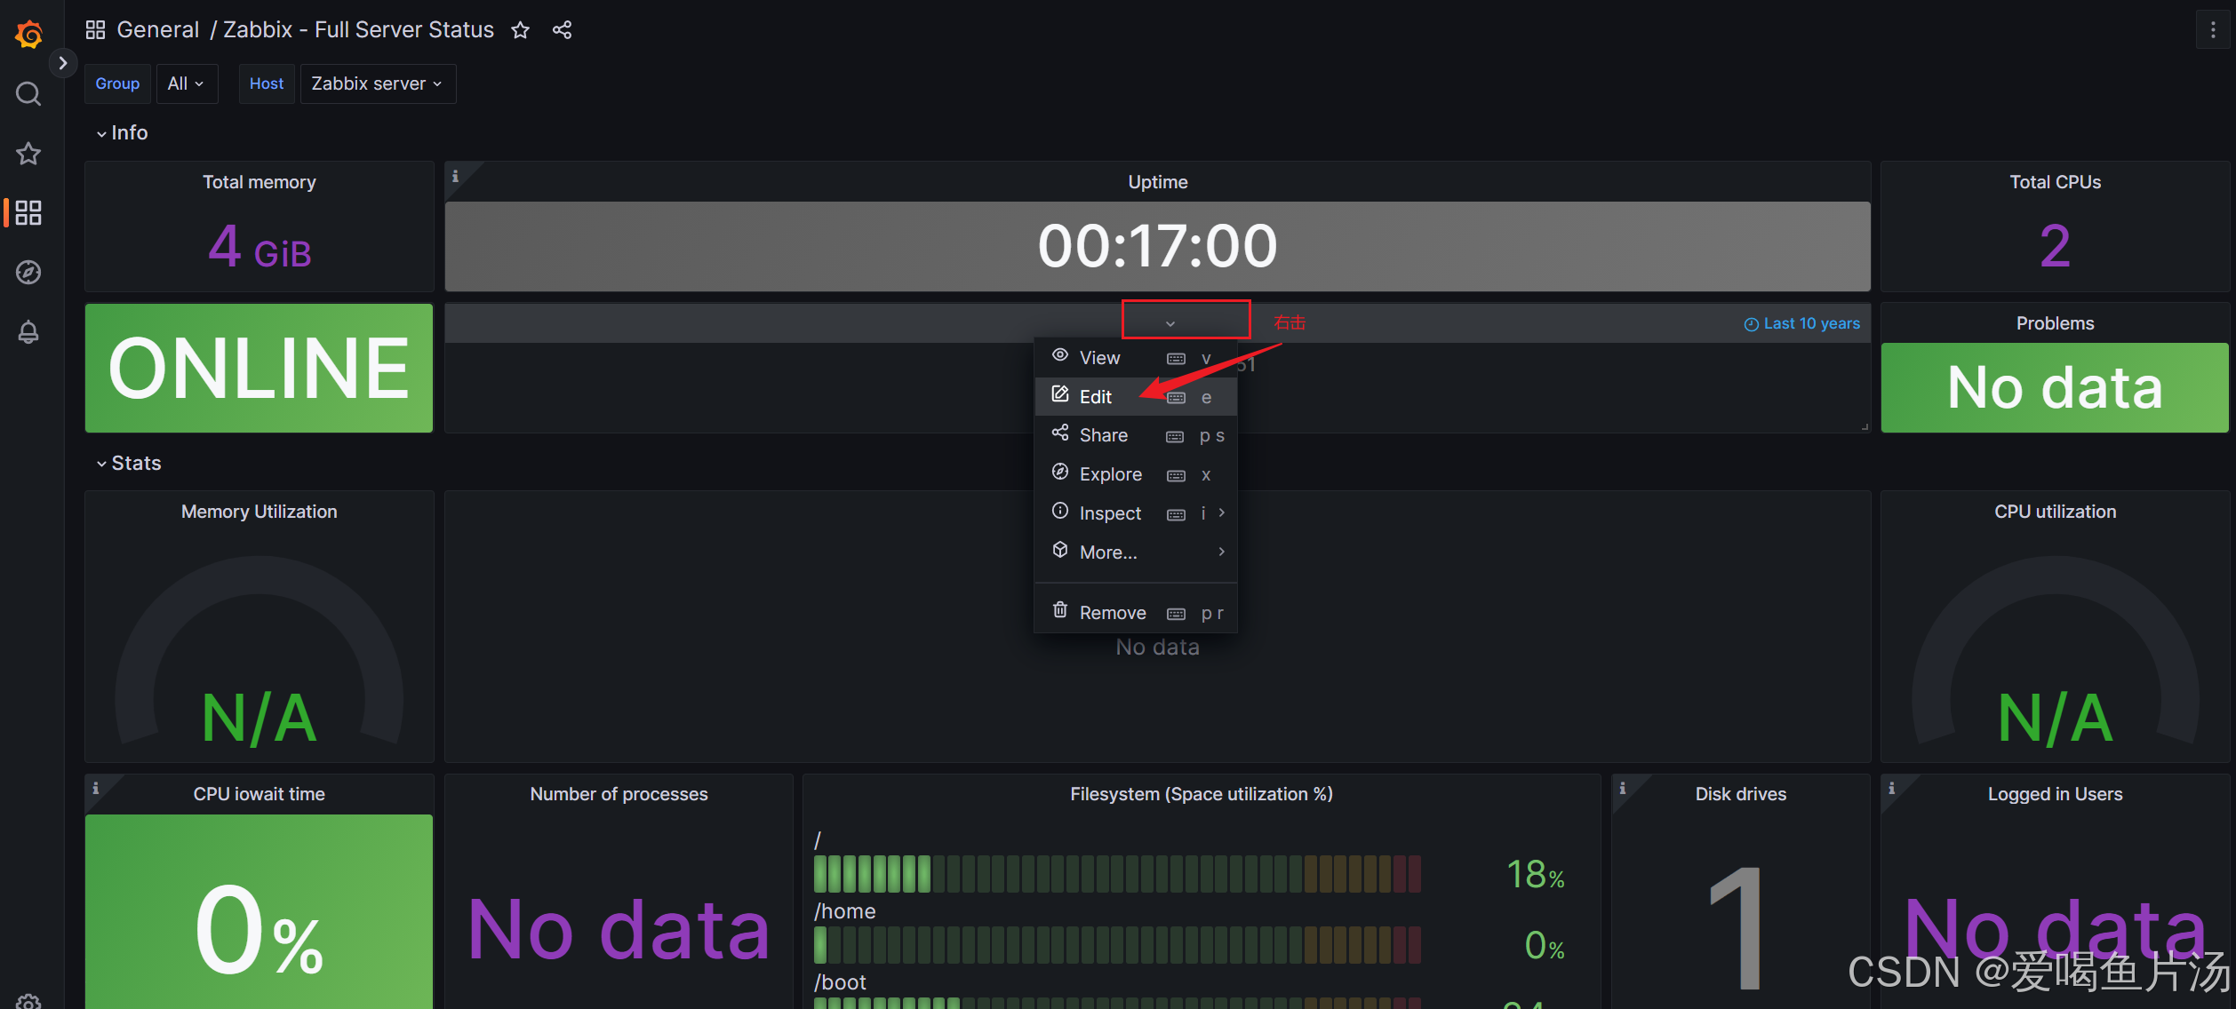Open the Host Zabbix server dropdown
The image size is (2236, 1009).
[x=378, y=83]
